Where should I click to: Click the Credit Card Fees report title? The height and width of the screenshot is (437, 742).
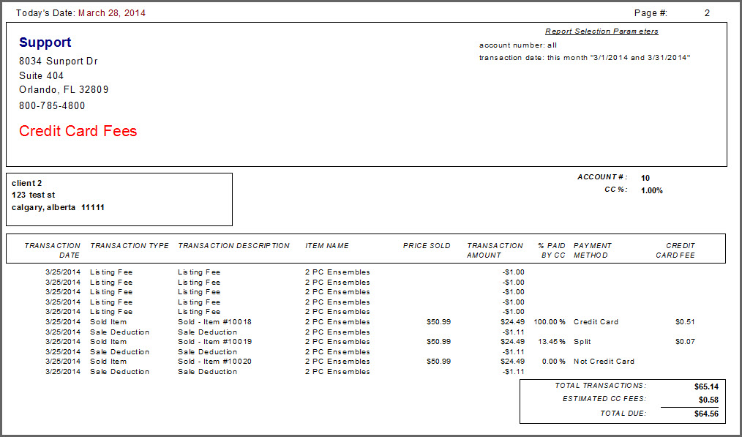[x=78, y=130]
